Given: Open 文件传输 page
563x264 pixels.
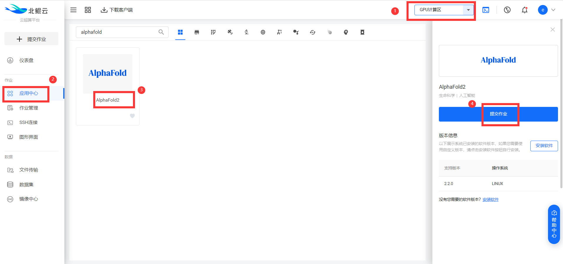Looking at the screenshot, I should coord(29,170).
